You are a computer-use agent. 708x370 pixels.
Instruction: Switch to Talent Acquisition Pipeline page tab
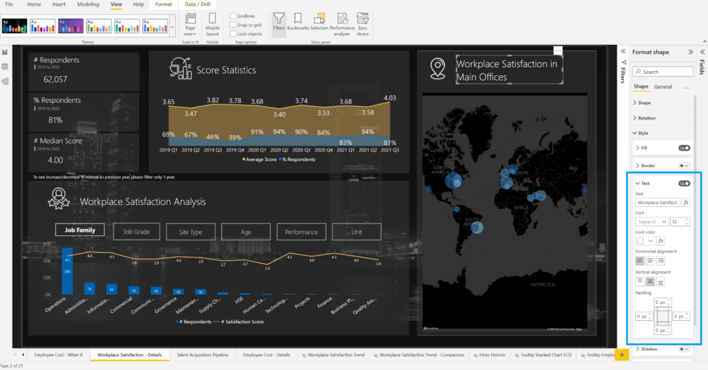click(x=201, y=355)
